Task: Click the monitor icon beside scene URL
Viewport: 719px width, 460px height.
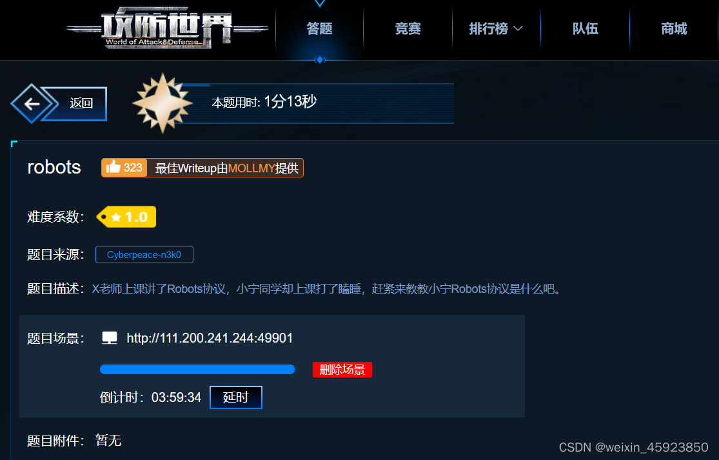Action: (x=110, y=338)
